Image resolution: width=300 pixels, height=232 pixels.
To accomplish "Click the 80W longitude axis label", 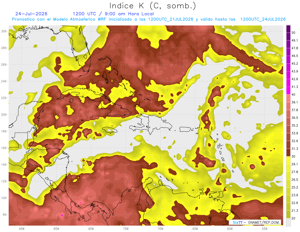I will (91, 229).
